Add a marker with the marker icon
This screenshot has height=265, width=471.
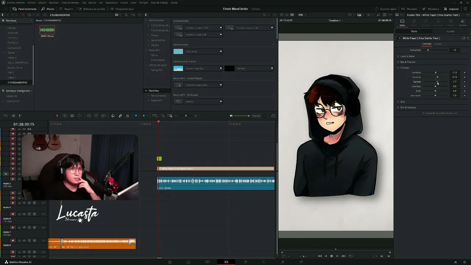point(144,116)
